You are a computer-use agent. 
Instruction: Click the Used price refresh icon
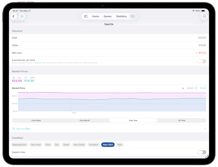(x=26, y=78)
